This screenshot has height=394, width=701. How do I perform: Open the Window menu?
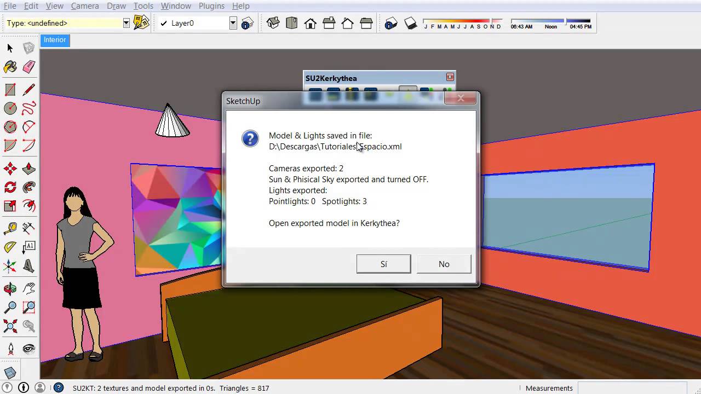(x=176, y=5)
